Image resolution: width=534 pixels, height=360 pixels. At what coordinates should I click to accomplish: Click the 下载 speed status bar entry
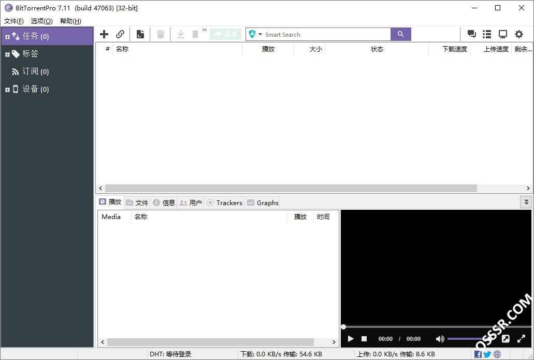pos(281,354)
